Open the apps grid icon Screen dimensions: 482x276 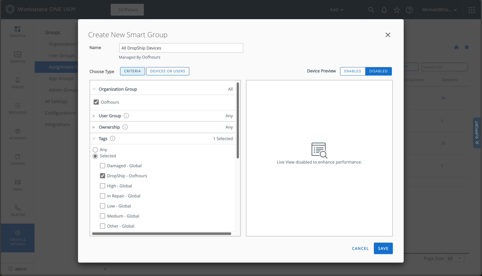[471, 10]
